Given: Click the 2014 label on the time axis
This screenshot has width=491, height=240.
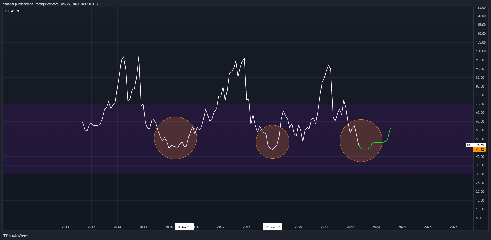Looking at the screenshot, I should coord(143,227).
